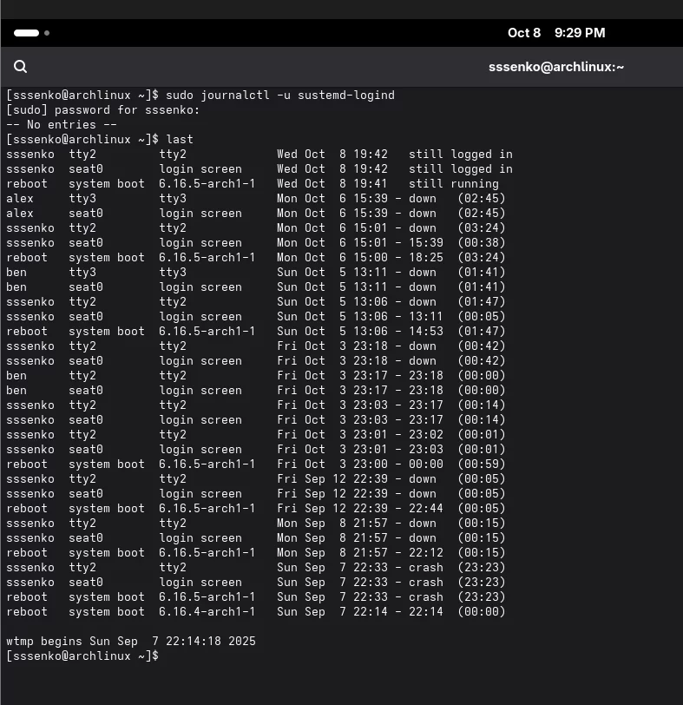Open Activities via the workspace pill indicator

pos(26,33)
